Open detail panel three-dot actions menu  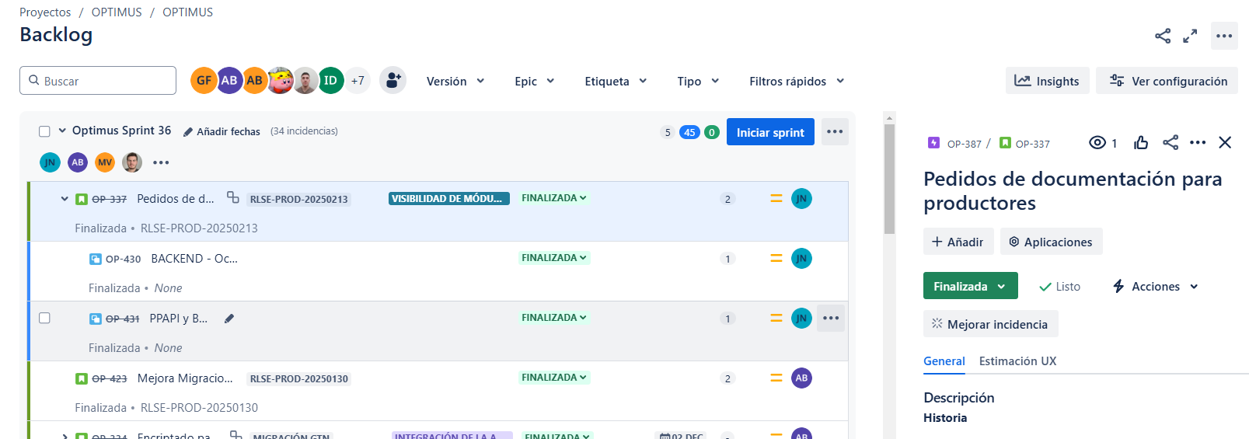click(1198, 142)
